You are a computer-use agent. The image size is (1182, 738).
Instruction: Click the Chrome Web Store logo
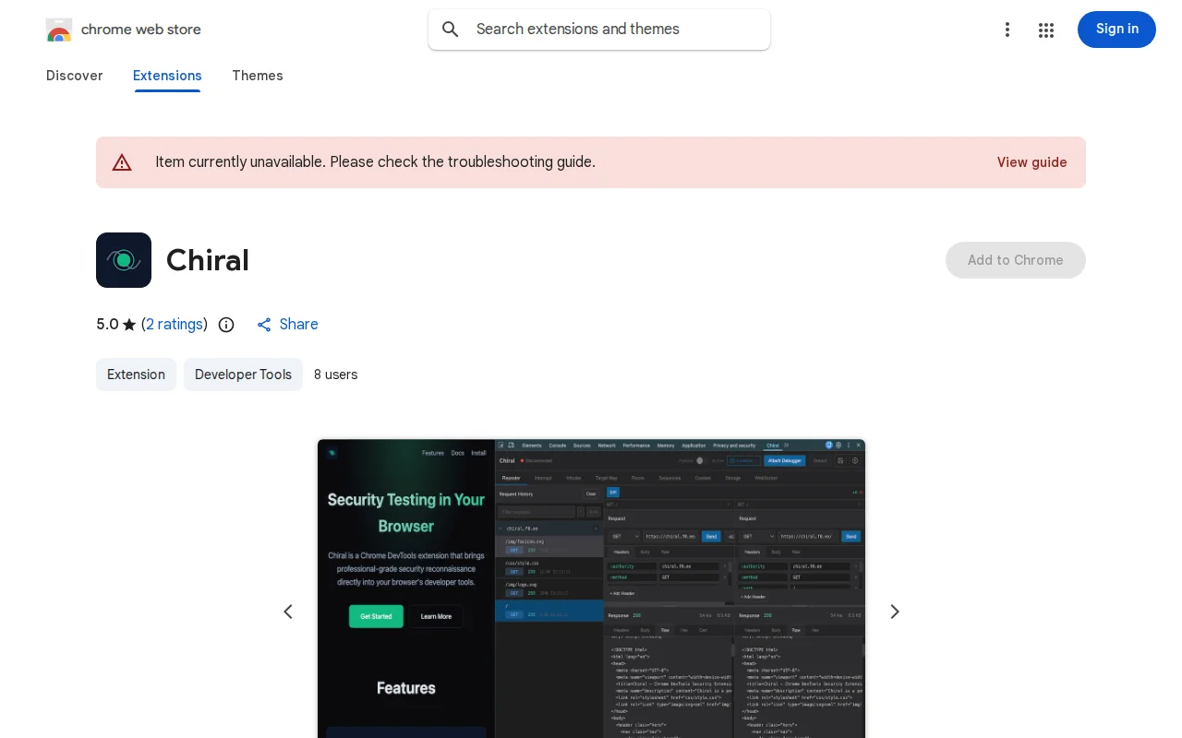point(59,30)
